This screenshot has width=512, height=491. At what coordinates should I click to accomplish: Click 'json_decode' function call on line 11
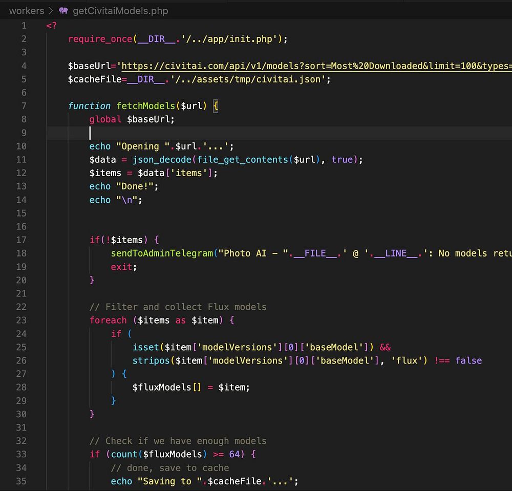click(x=162, y=160)
